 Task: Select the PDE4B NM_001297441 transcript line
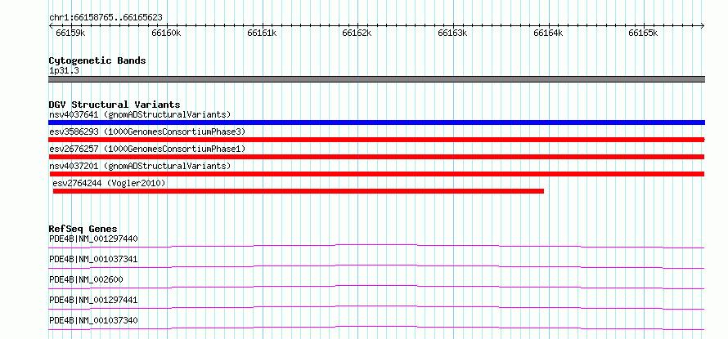pyautogui.click(x=376, y=307)
